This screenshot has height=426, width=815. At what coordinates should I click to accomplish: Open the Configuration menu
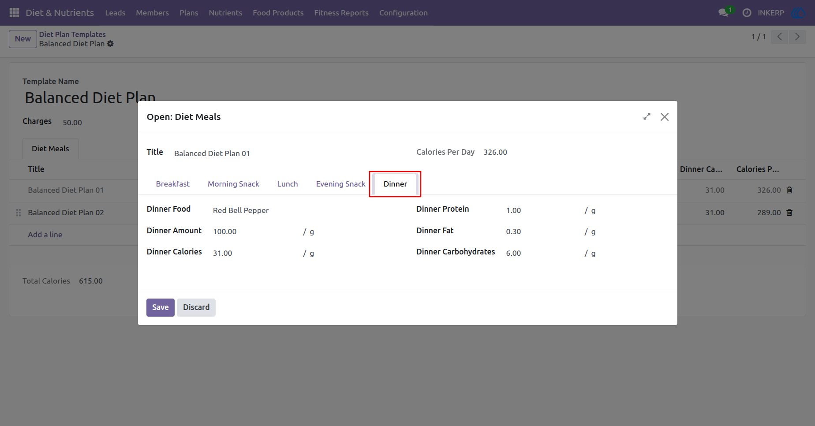click(404, 13)
